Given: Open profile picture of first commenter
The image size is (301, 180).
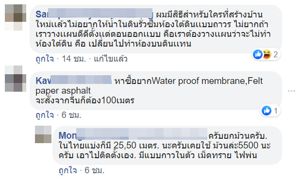Looking at the screenshot, I should 16,17.
